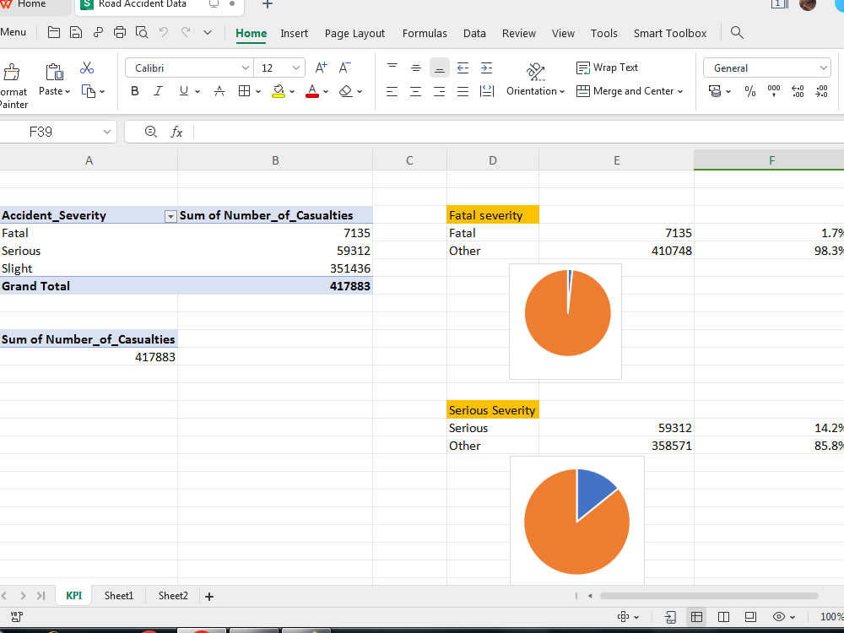
Task: Toggle italic formatting
Action: pyautogui.click(x=158, y=91)
